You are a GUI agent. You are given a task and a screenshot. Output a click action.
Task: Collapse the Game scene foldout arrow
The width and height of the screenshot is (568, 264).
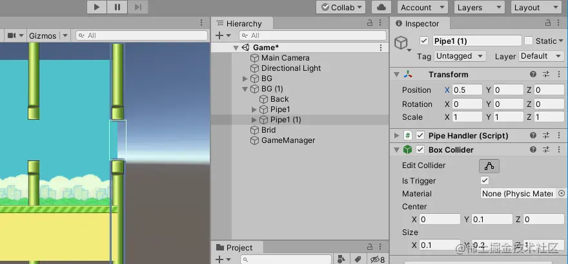[x=236, y=47]
